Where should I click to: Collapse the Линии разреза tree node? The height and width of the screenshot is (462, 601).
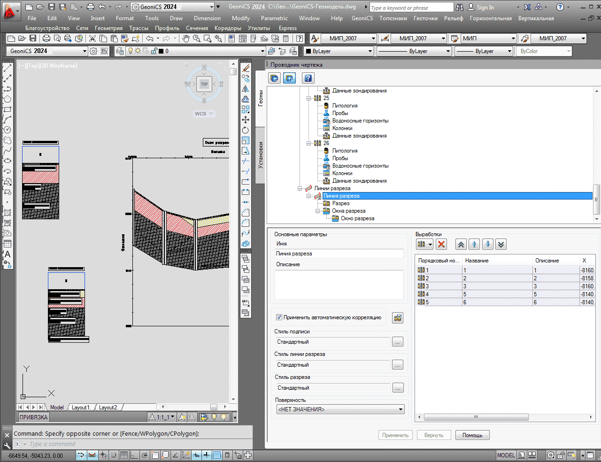[300, 188]
